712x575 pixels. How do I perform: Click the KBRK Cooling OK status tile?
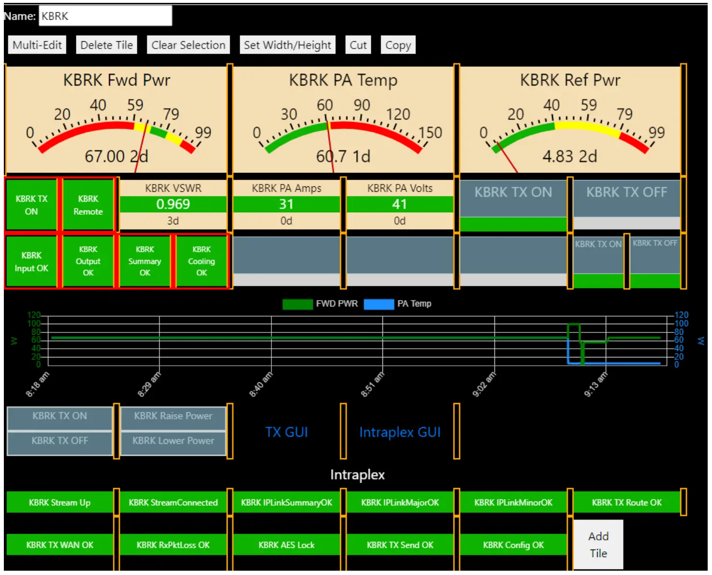[x=201, y=261]
